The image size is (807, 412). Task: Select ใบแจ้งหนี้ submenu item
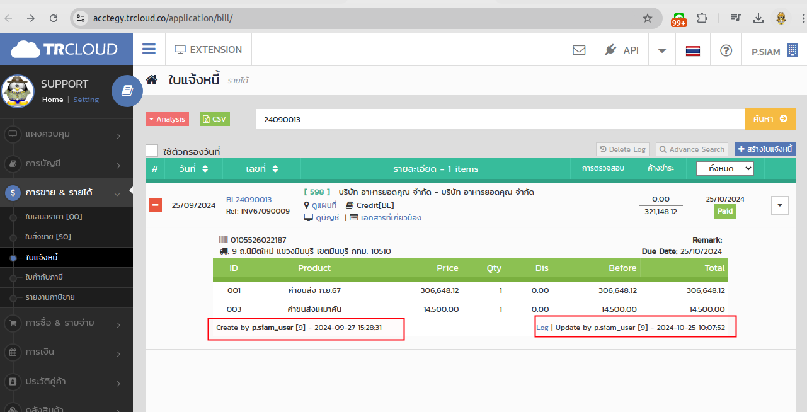pyautogui.click(x=42, y=257)
